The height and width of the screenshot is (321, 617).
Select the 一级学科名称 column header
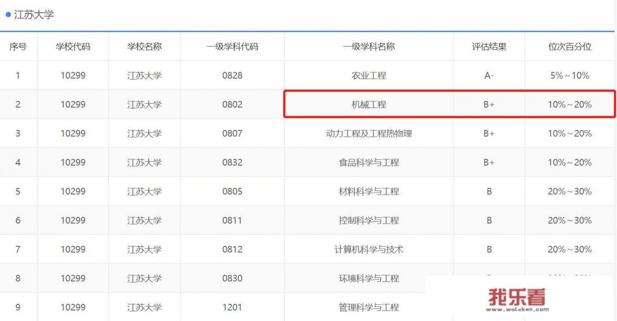click(x=369, y=47)
